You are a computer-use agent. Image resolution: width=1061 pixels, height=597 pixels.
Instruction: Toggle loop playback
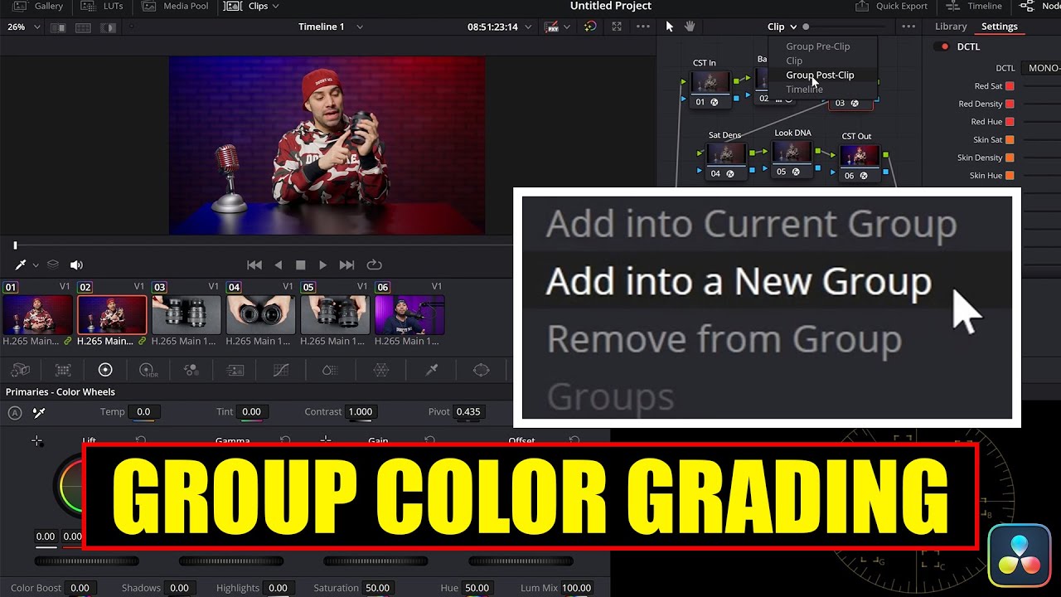[374, 265]
